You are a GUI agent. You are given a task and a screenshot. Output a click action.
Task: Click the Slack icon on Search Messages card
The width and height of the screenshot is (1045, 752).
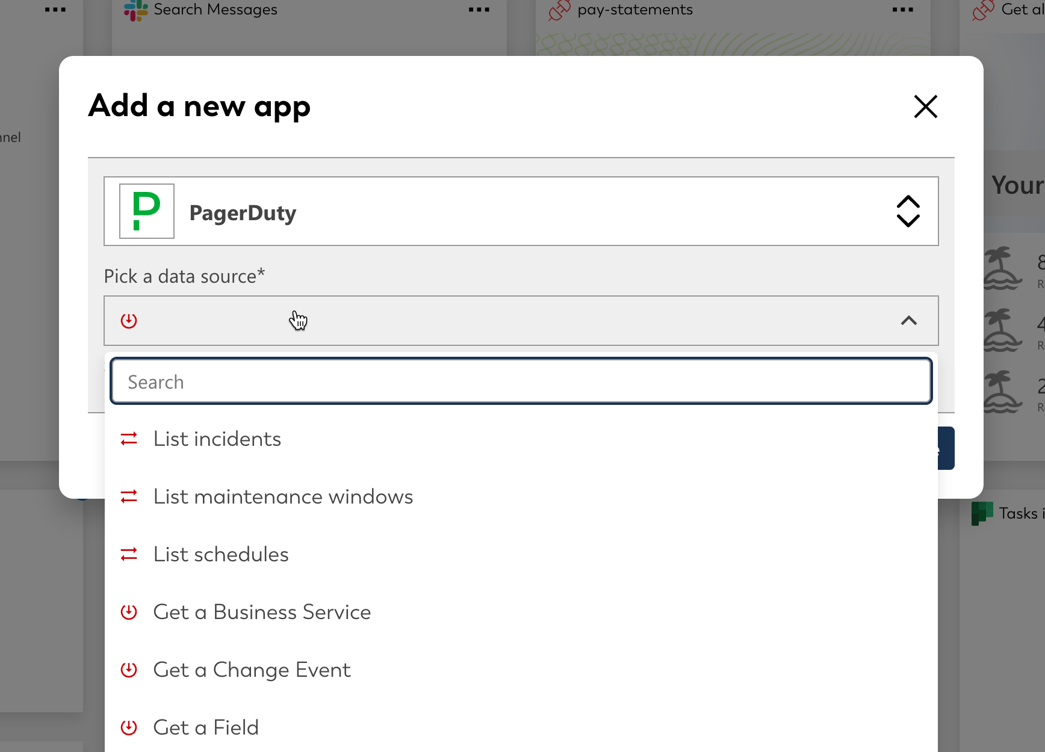click(135, 10)
